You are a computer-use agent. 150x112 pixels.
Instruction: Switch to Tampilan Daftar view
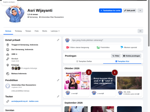point(84,61)
